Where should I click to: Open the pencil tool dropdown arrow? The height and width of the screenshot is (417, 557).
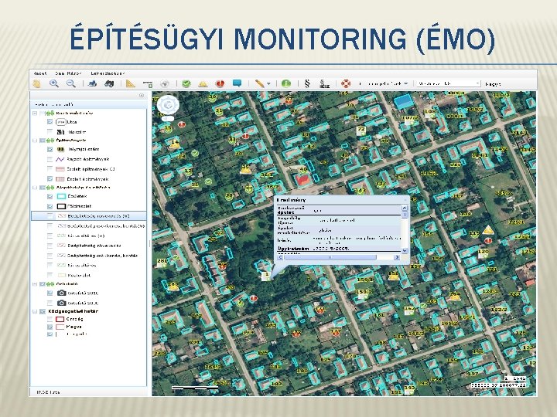[x=269, y=84]
